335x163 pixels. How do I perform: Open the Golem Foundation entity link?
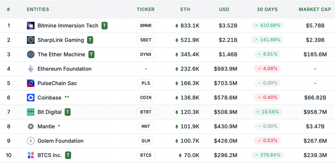pos(60,141)
